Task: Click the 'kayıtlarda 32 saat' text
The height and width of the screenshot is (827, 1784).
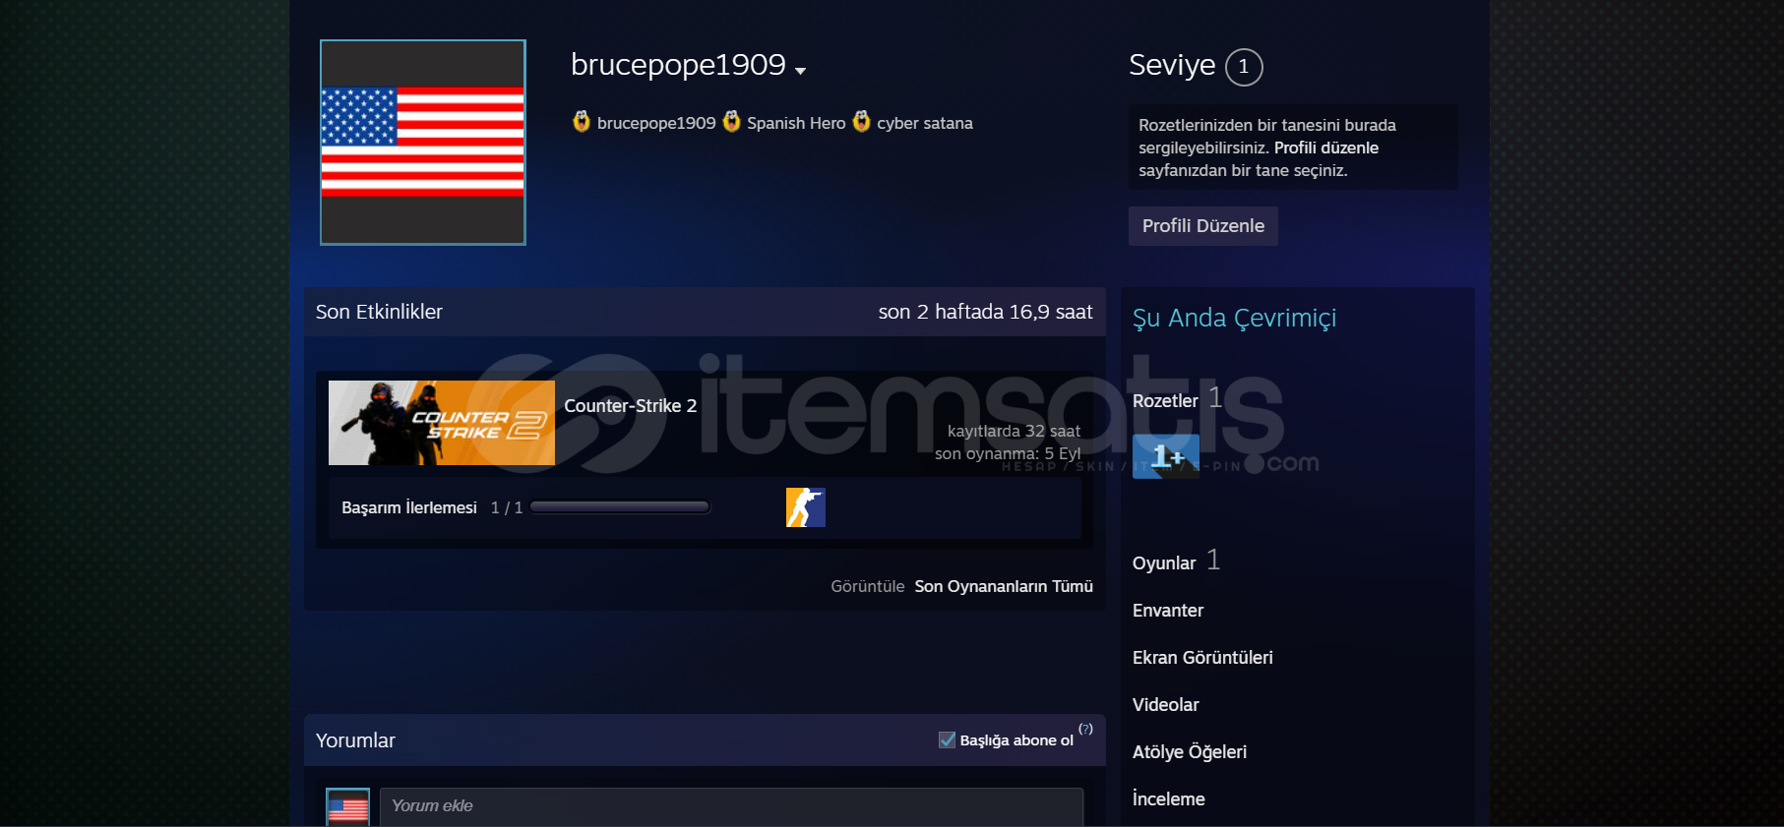Action: 1014,431
